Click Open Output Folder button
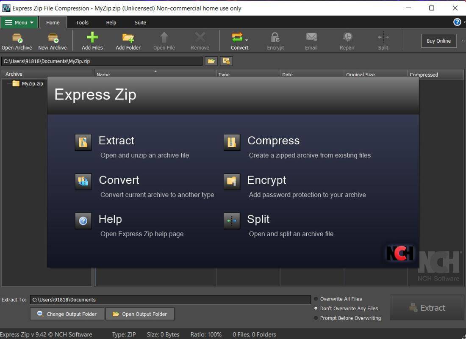 coord(140,314)
